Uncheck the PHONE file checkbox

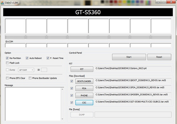[x=72, y=95]
